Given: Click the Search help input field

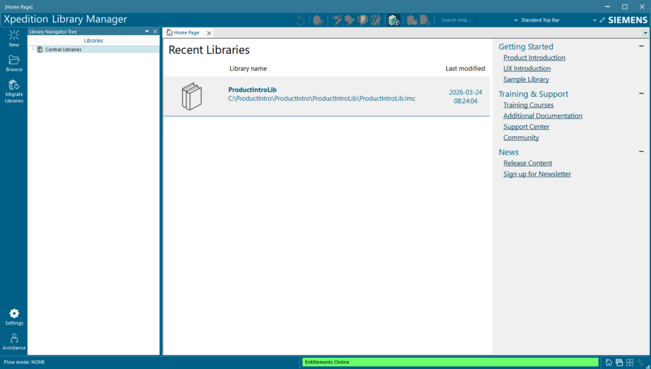Looking at the screenshot, I should point(470,20).
